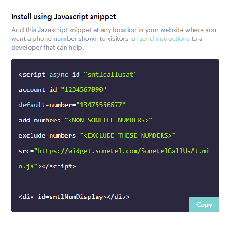Screen dimensions: 246x230
Task: Click the src attribute name
Action: (24, 151)
